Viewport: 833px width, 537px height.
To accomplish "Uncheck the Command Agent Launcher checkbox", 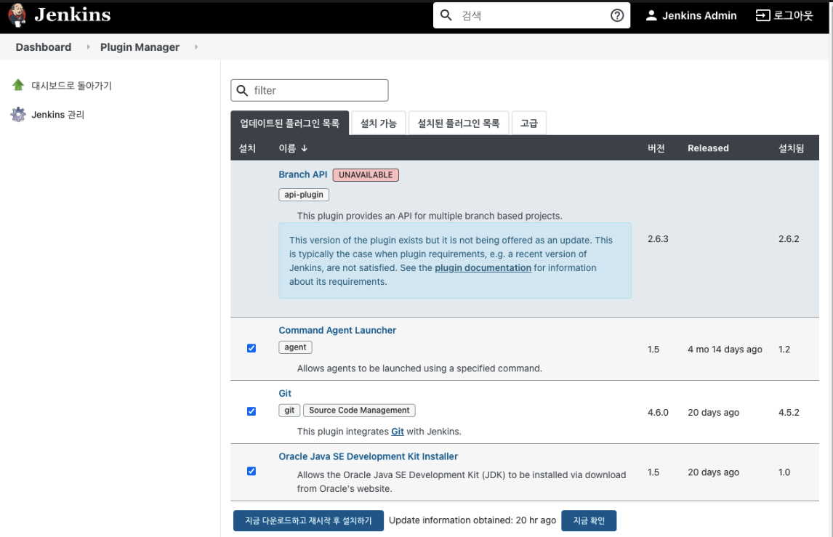I will point(251,349).
